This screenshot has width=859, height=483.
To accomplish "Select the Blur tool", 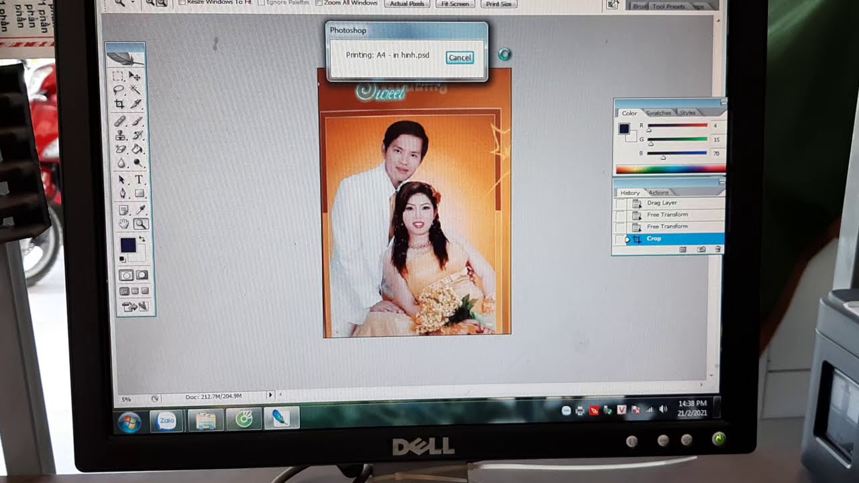I will tap(120, 162).
